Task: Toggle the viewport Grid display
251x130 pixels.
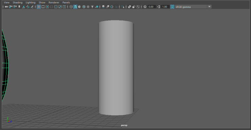Action: coord(39,7)
